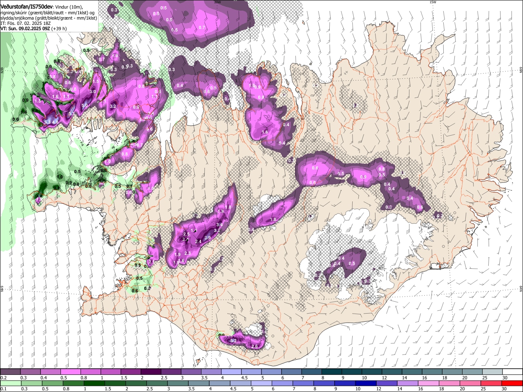
Task: Click the '15W' longitude label
Action: [433, 2]
